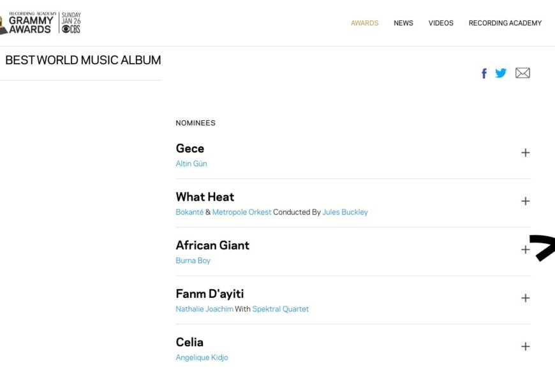The image size is (555, 382).
Task: Share page on Facebook
Action: point(484,73)
